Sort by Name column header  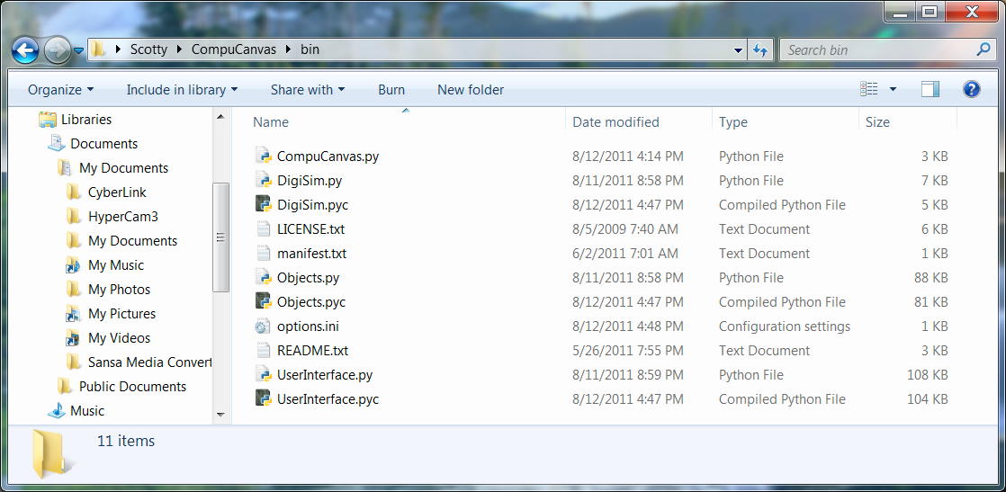coord(271,122)
